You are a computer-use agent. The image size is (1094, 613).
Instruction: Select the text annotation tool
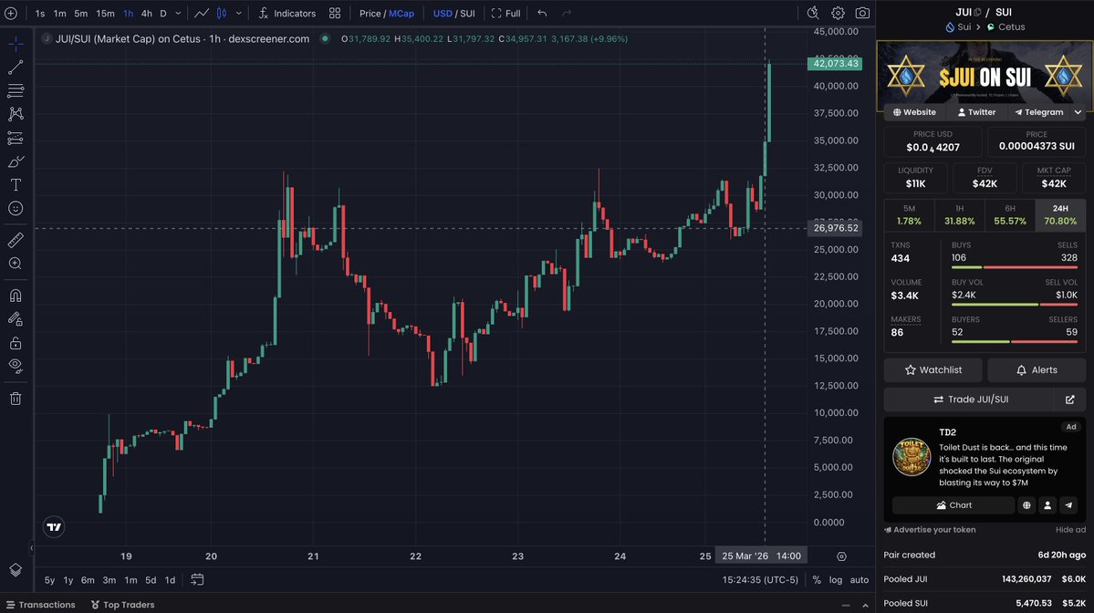pos(16,185)
